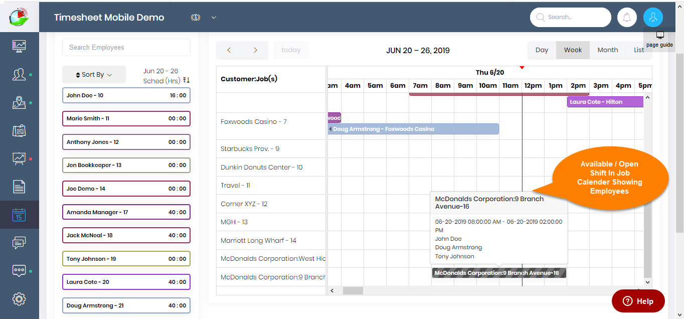The width and height of the screenshot is (684, 319).
Task: Open the reports chart board icon in sidebar
Action: tap(19, 159)
